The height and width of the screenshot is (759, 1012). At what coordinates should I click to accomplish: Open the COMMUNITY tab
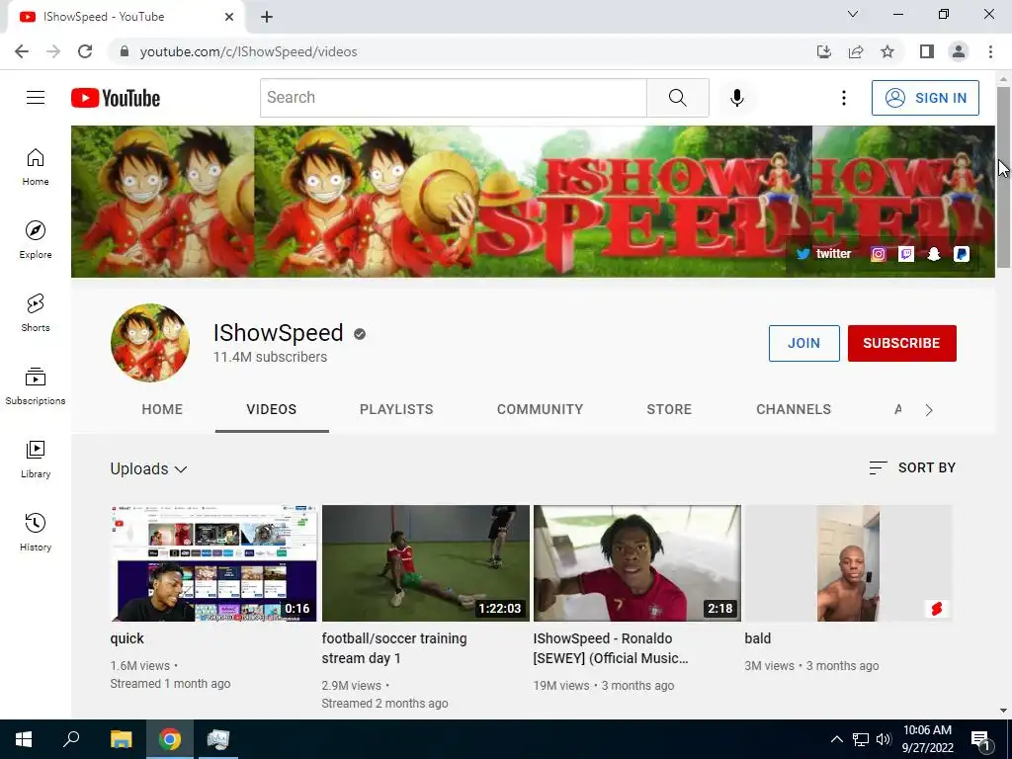[x=541, y=409]
